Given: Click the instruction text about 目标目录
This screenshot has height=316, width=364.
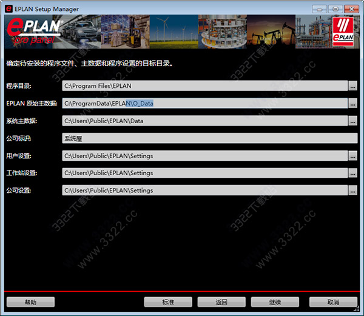Looking at the screenshot, I should (89, 63).
